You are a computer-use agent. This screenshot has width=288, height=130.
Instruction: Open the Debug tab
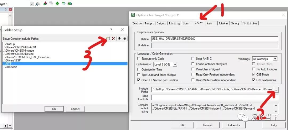tap(235, 23)
